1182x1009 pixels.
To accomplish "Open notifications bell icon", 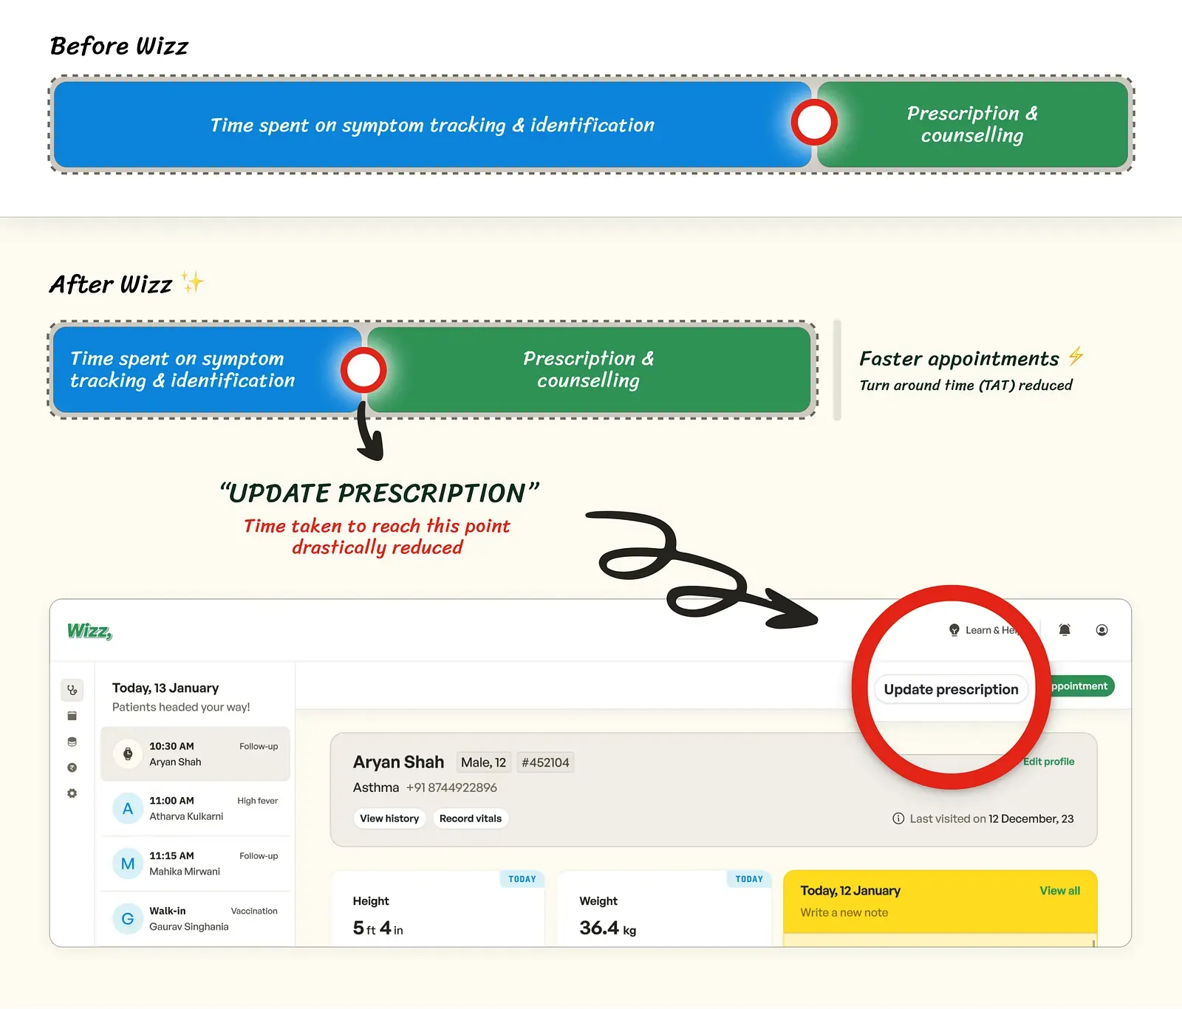I will [1065, 630].
